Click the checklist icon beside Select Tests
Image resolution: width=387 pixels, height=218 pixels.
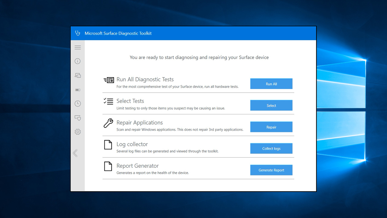pyautogui.click(x=108, y=101)
